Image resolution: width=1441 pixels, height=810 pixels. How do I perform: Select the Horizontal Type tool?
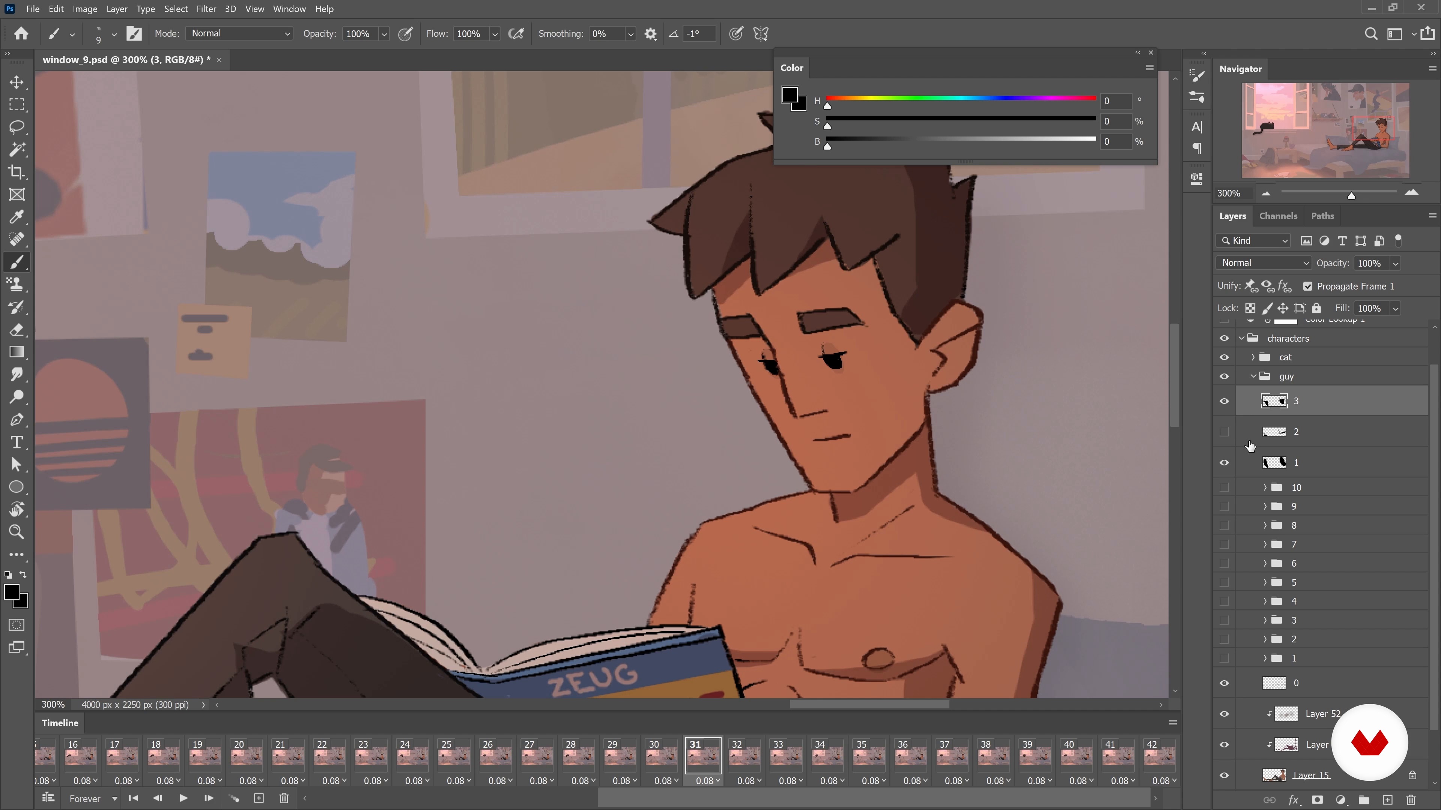[17, 442]
